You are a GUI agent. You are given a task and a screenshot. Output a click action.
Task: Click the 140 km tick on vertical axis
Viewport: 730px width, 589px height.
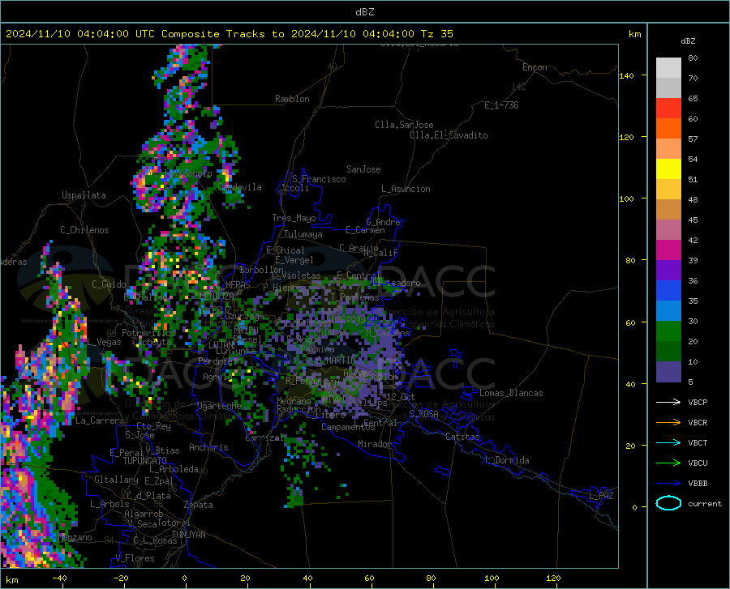pyautogui.click(x=626, y=75)
